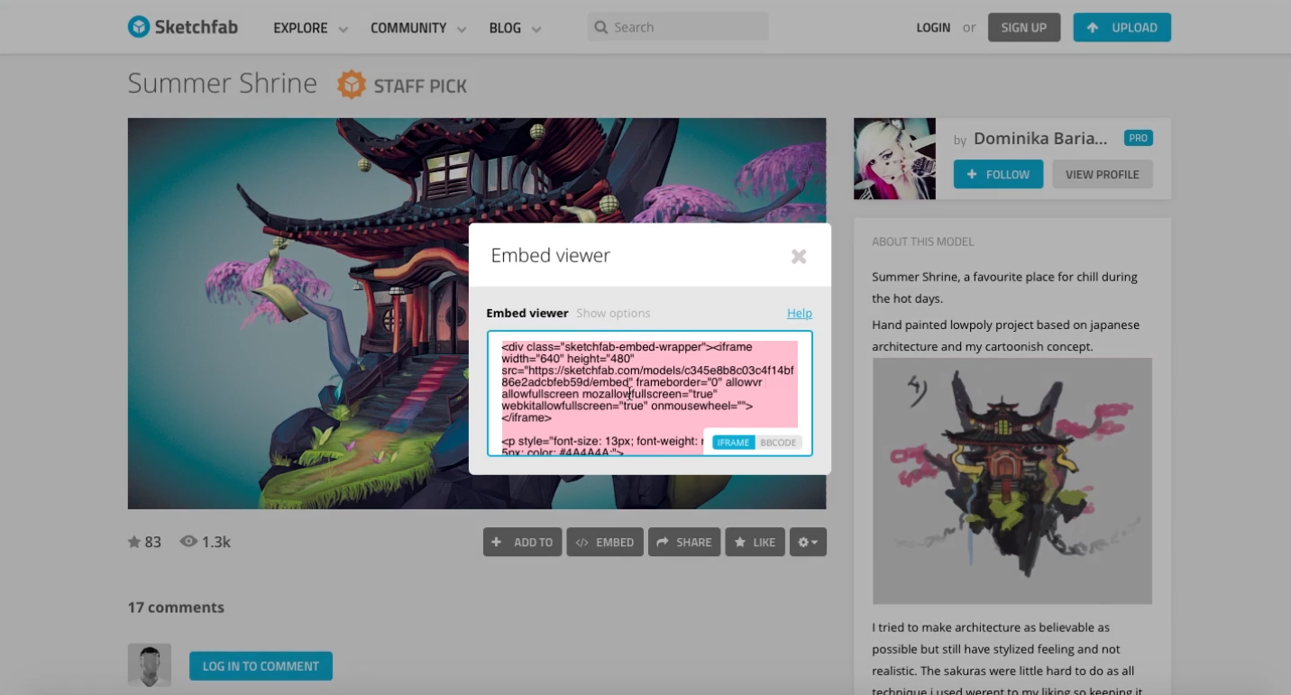Screen dimensions: 1291x695
Task: Click the eye views count icon
Action: tap(188, 542)
